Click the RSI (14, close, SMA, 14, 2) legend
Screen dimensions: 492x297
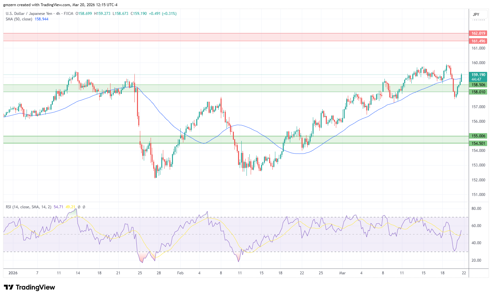click(29, 207)
